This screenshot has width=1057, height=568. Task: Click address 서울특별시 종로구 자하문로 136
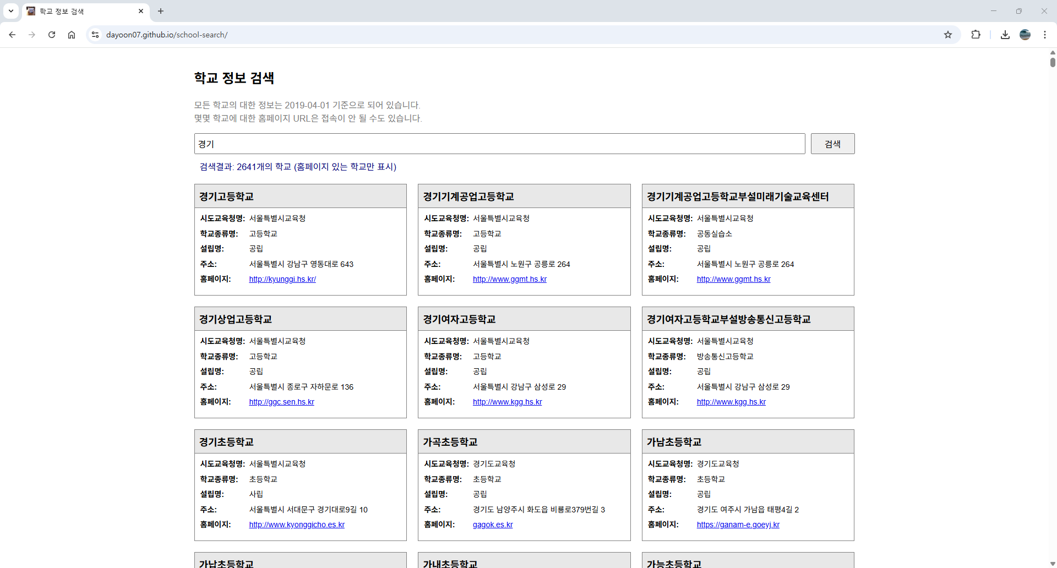301,387
